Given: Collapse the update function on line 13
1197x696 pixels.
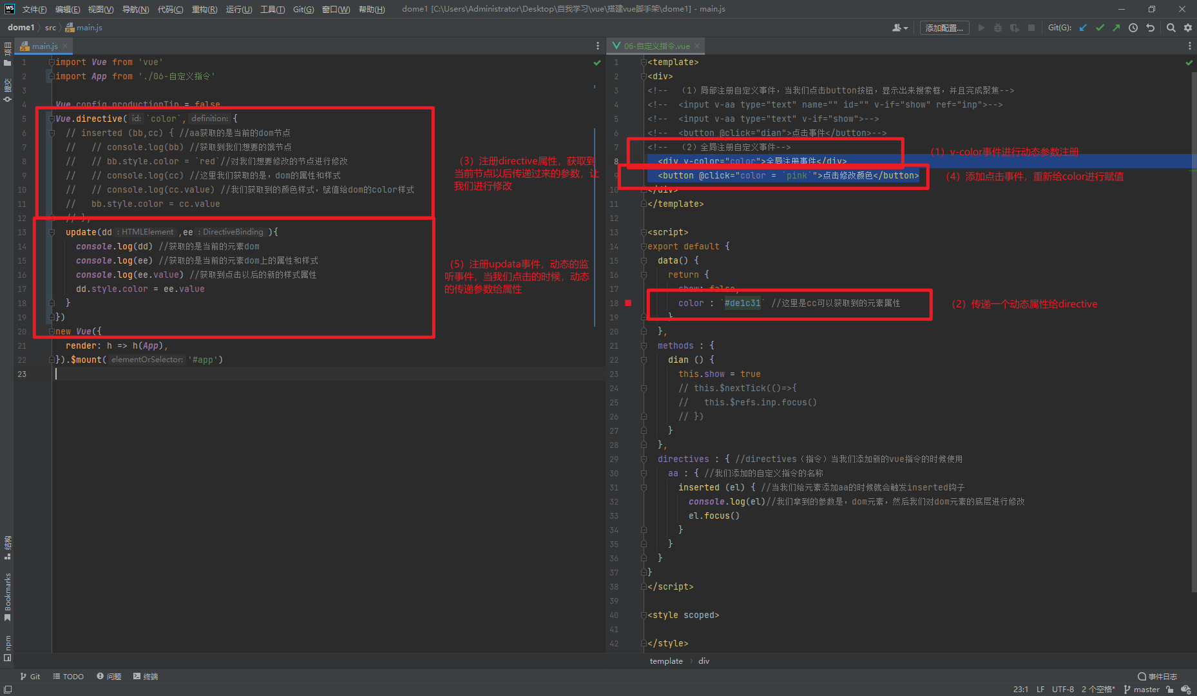Looking at the screenshot, I should click(x=52, y=232).
